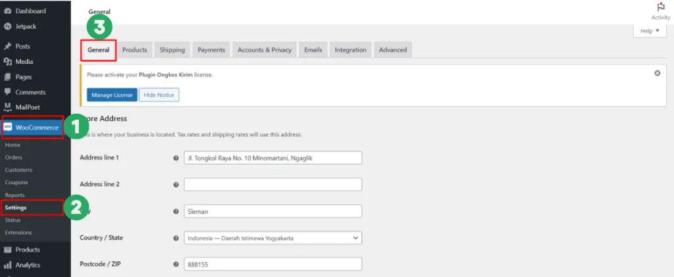Screen dimensions: 674x277
Task: Open the Payments tab
Action: click(x=211, y=50)
